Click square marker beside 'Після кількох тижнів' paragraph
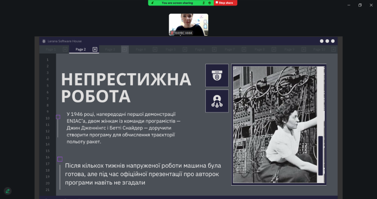Viewport: 377px width, 199px height. pyautogui.click(x=60, y=159)
